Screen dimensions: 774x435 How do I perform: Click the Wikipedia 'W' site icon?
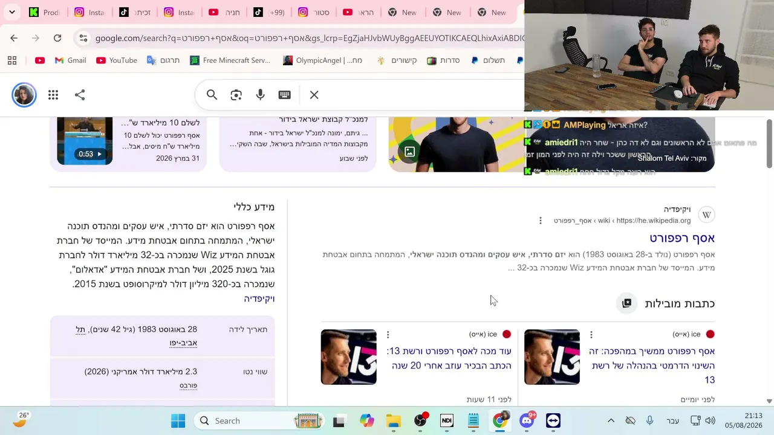coord(707,215)
